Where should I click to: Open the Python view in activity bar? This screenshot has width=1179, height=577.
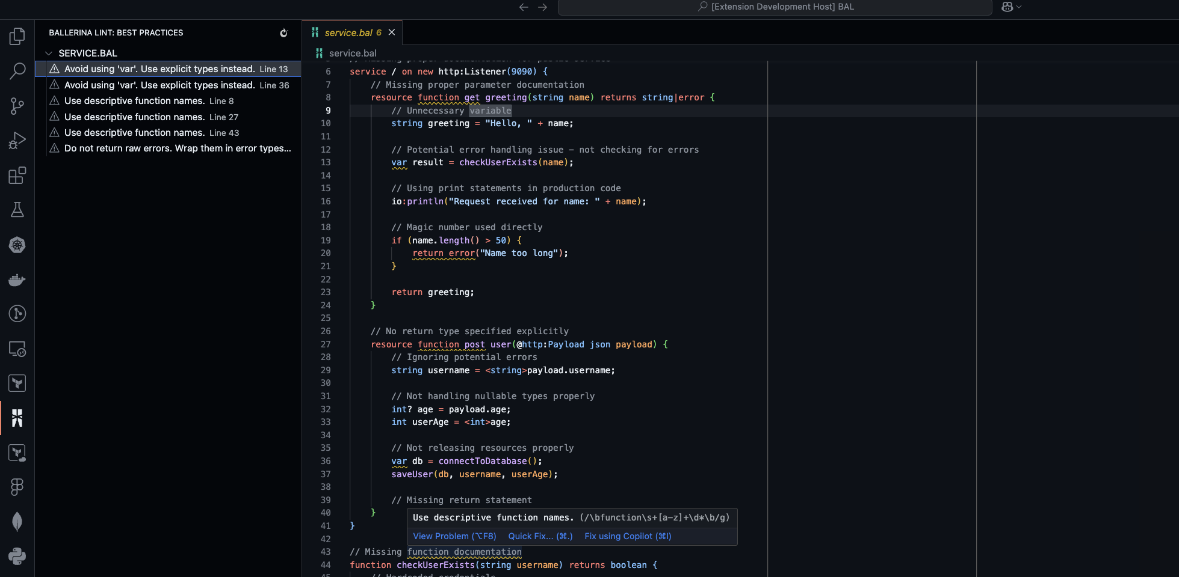[17, 556]
